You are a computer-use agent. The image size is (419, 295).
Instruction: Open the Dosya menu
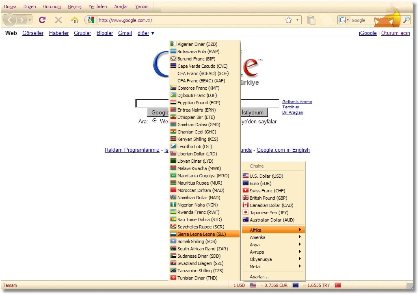tap(10, 6)
